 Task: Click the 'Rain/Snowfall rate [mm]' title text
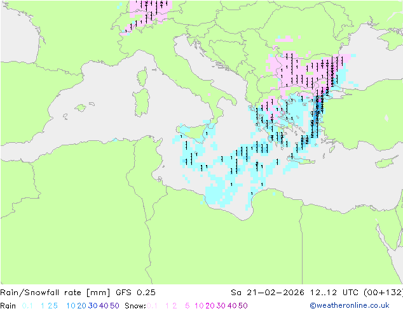(55, 293)
